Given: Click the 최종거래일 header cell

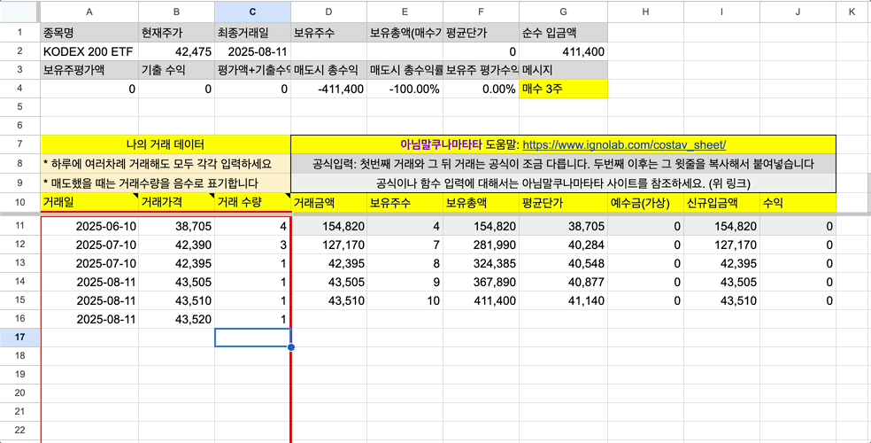Looking at the screenshot, I should pyautogui.click(x=252, y=32).
